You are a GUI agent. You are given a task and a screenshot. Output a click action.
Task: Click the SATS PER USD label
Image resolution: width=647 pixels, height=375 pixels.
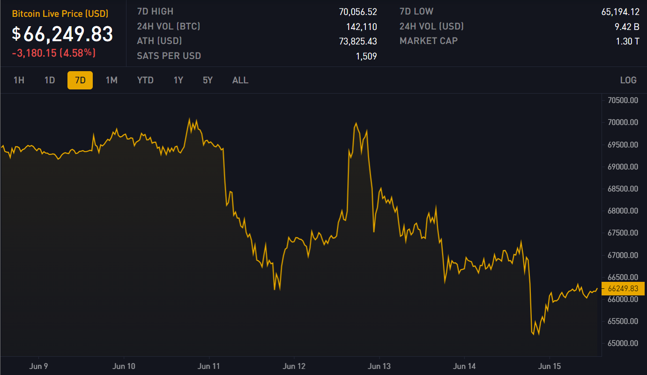coord(169,56)
